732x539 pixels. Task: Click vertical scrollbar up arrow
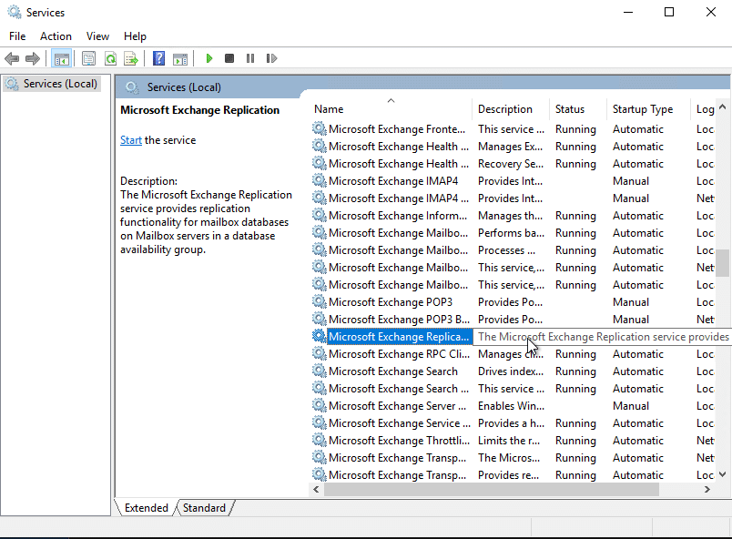[x=723, y=107]
